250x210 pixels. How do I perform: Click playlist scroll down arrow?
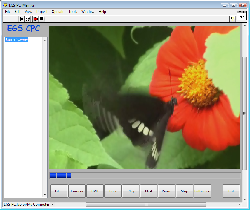(x=45, y=195)
